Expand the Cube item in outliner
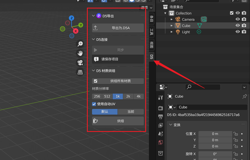This screenshot has height=160, width=250. point(172,26)
